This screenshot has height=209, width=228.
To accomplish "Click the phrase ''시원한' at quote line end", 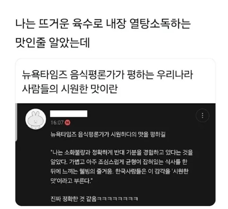I will (180, 171).
